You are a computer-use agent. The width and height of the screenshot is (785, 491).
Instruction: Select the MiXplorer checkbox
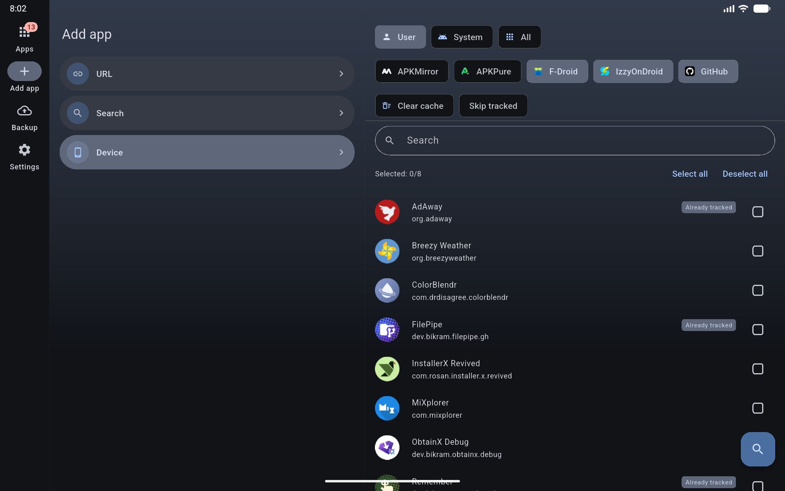758,408
